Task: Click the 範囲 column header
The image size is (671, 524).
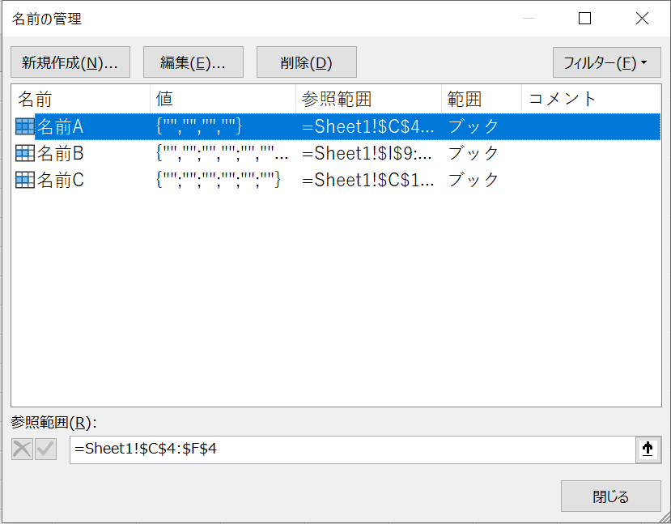Action: [482, 99]
